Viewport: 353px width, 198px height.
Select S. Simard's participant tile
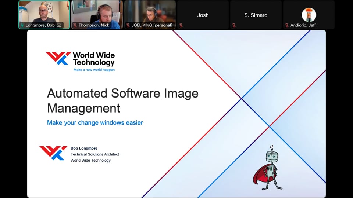(256, 15)
